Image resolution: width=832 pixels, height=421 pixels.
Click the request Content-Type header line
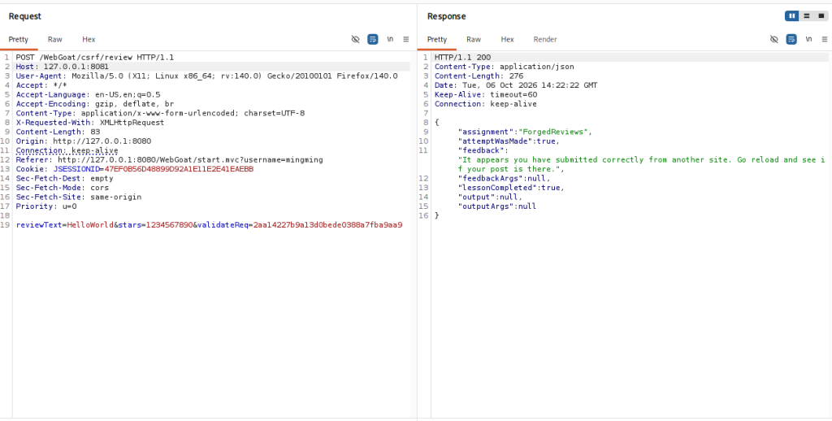pos(160,113)
